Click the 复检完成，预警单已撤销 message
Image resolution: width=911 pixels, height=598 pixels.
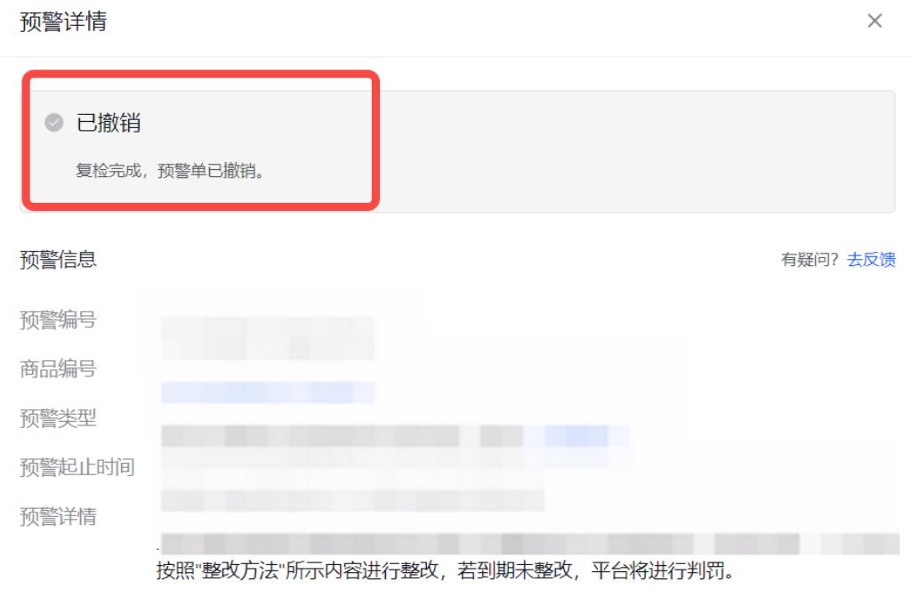[x=170, y=171]
